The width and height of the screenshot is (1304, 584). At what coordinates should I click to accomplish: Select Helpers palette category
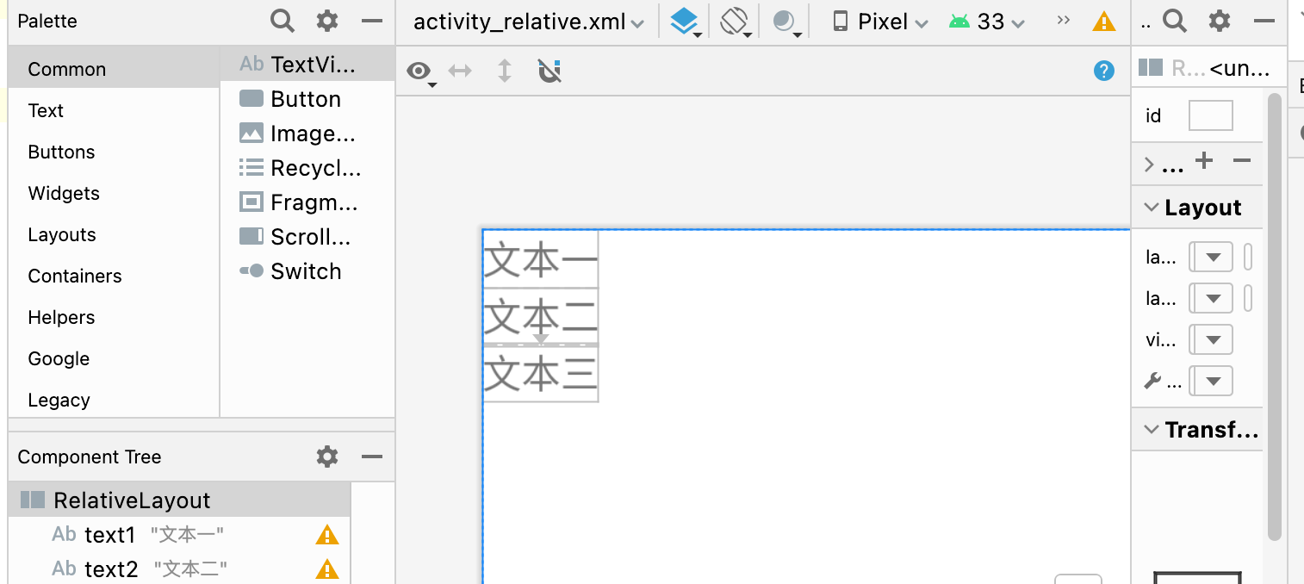[114, 317]
